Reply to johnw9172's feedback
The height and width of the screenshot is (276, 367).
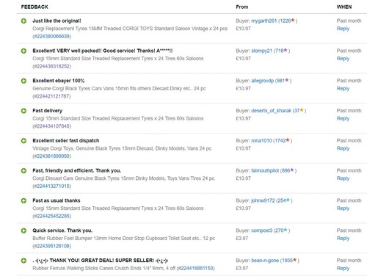(x=343, y=208)
